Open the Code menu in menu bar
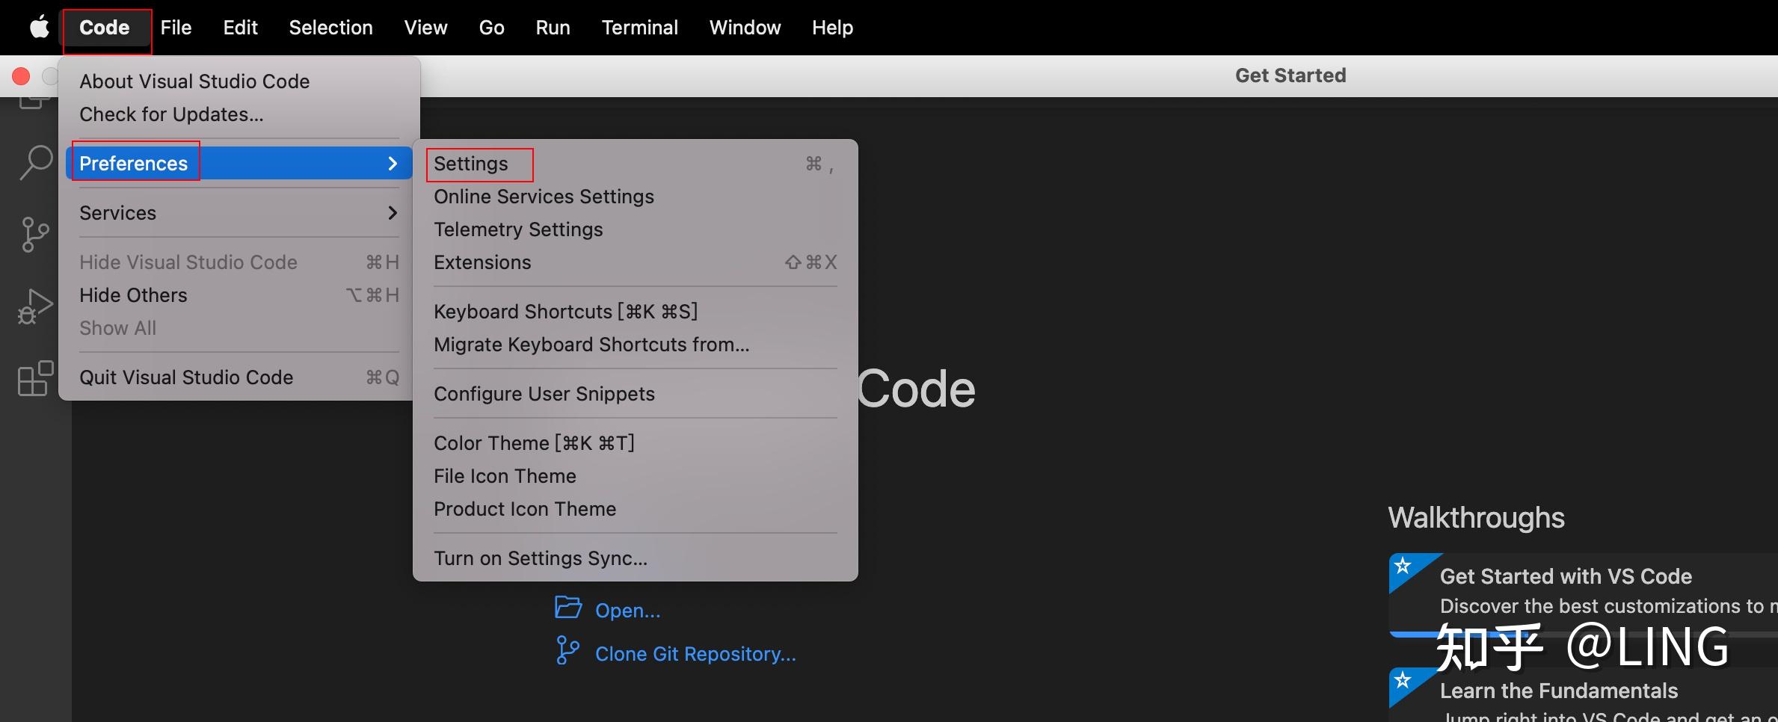 pyautogui.click(x=105, y=28)
